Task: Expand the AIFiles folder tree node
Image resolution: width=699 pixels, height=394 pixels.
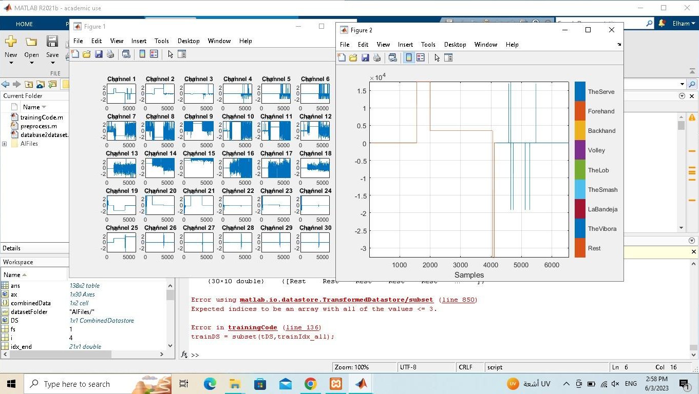Action: coord(5,144)
